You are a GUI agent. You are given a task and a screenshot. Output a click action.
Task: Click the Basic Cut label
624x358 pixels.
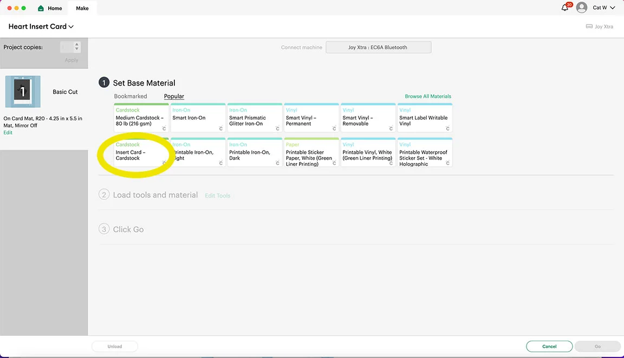tap(65, 92)
